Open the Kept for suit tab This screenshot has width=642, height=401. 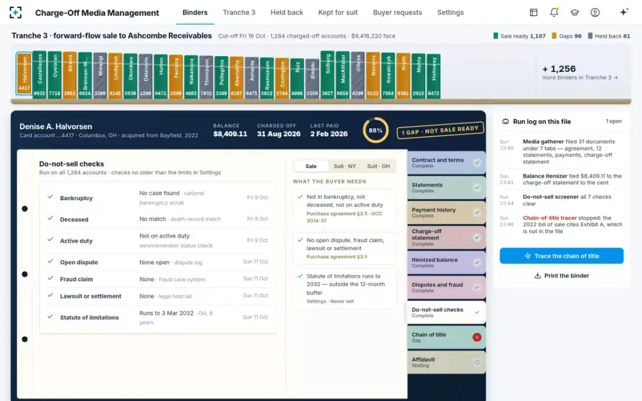[338, 12]
